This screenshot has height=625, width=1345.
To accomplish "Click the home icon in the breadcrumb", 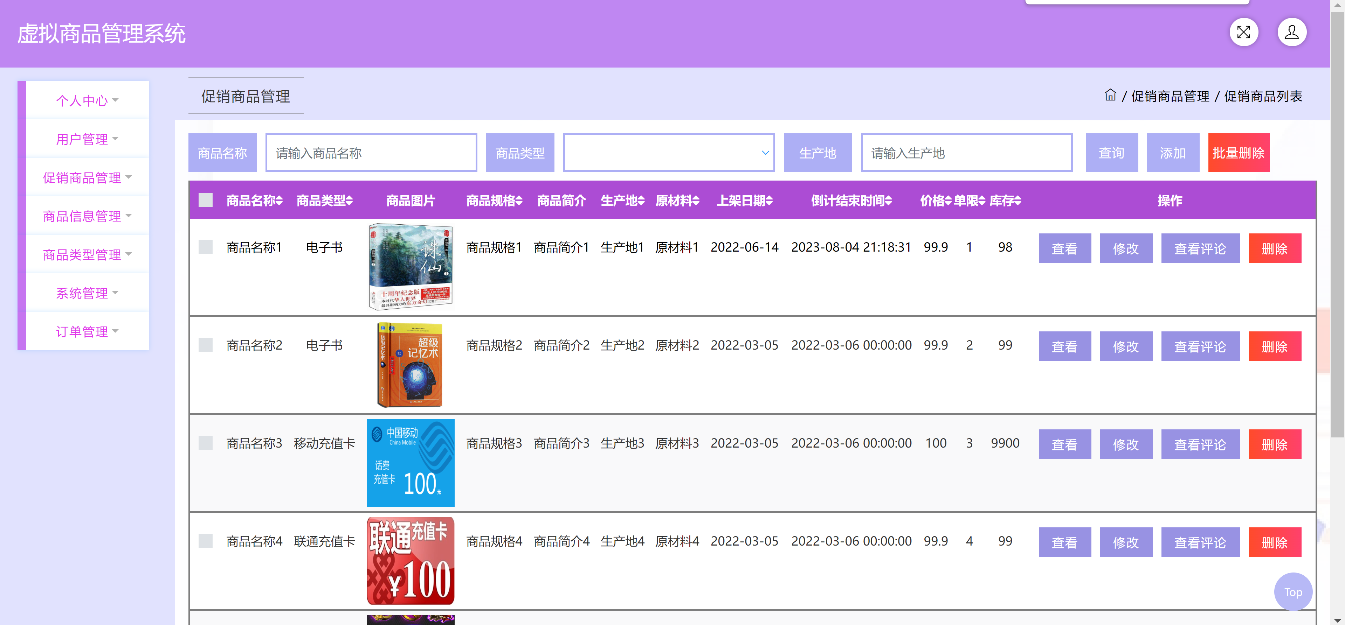I will pyautogui.click(x=1110, y=96).
